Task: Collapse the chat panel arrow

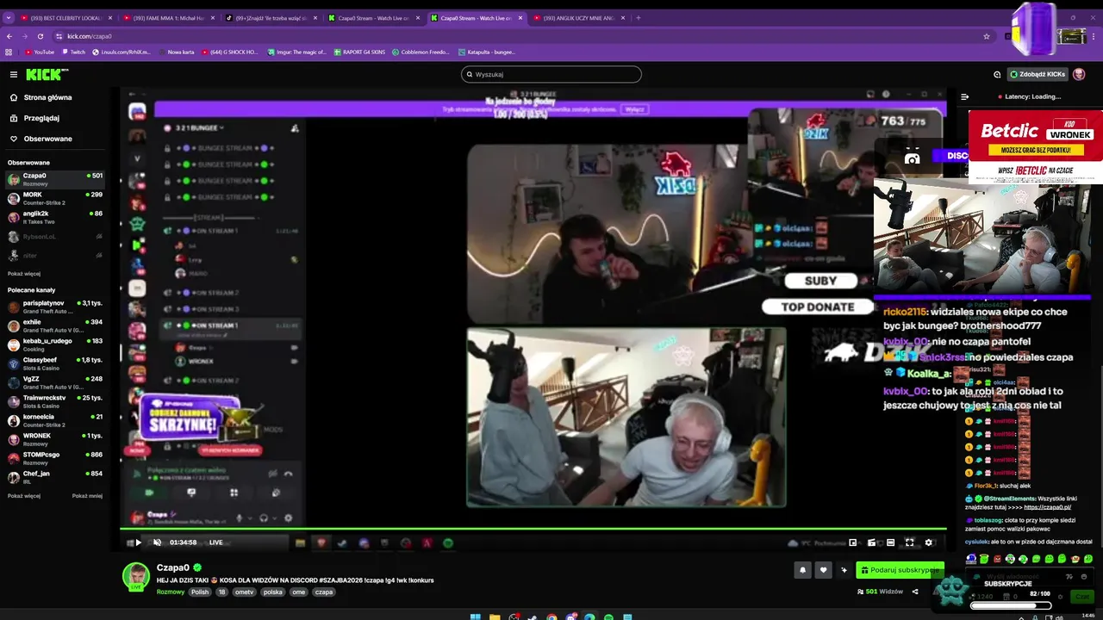Action: [964, 96]
